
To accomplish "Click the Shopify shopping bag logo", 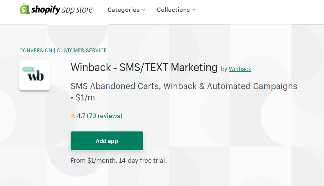I will point(25,9).
